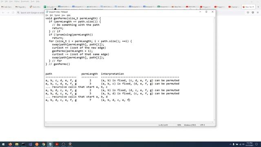Click the 'interpretation' column header text

[x=113, y=74]
